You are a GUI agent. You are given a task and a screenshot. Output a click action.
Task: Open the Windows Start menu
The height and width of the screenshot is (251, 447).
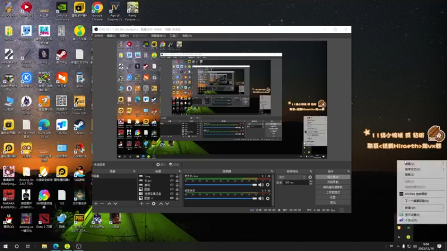(x=6, y=247)
